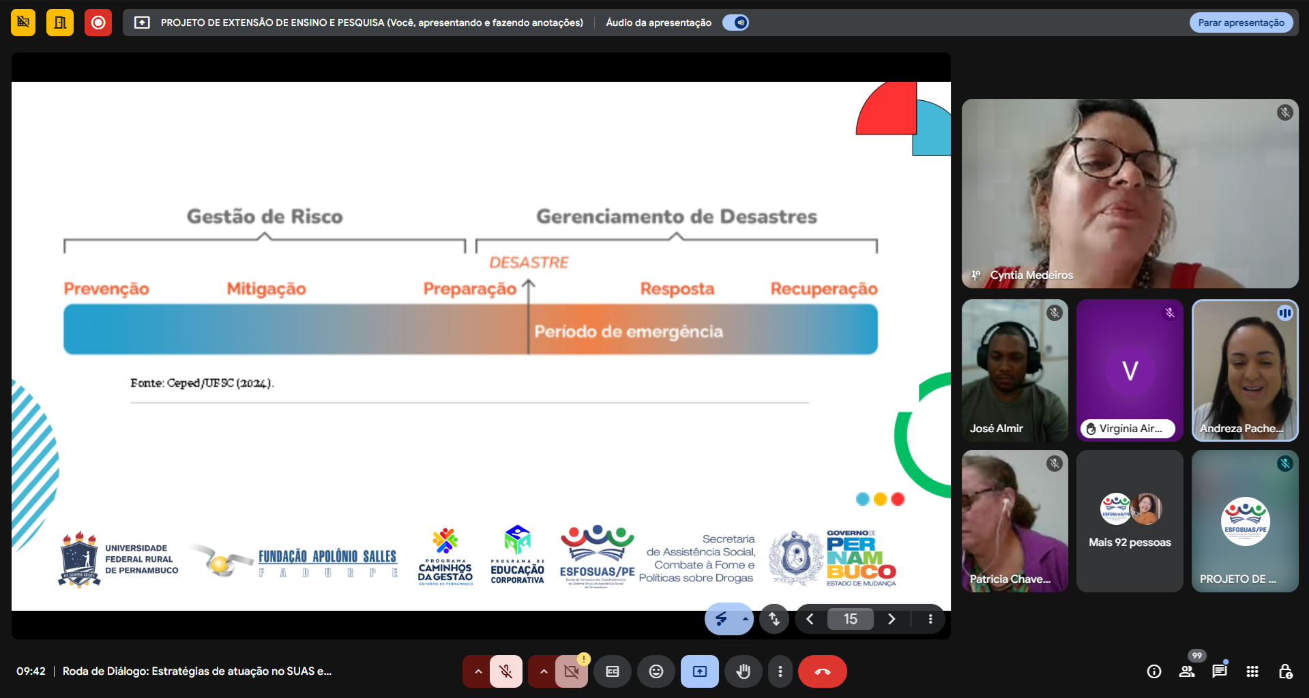Open the emoji reactions picker
Image resolution: width=1309 pixels, height=698 pixels.
[x=656, y=671]
